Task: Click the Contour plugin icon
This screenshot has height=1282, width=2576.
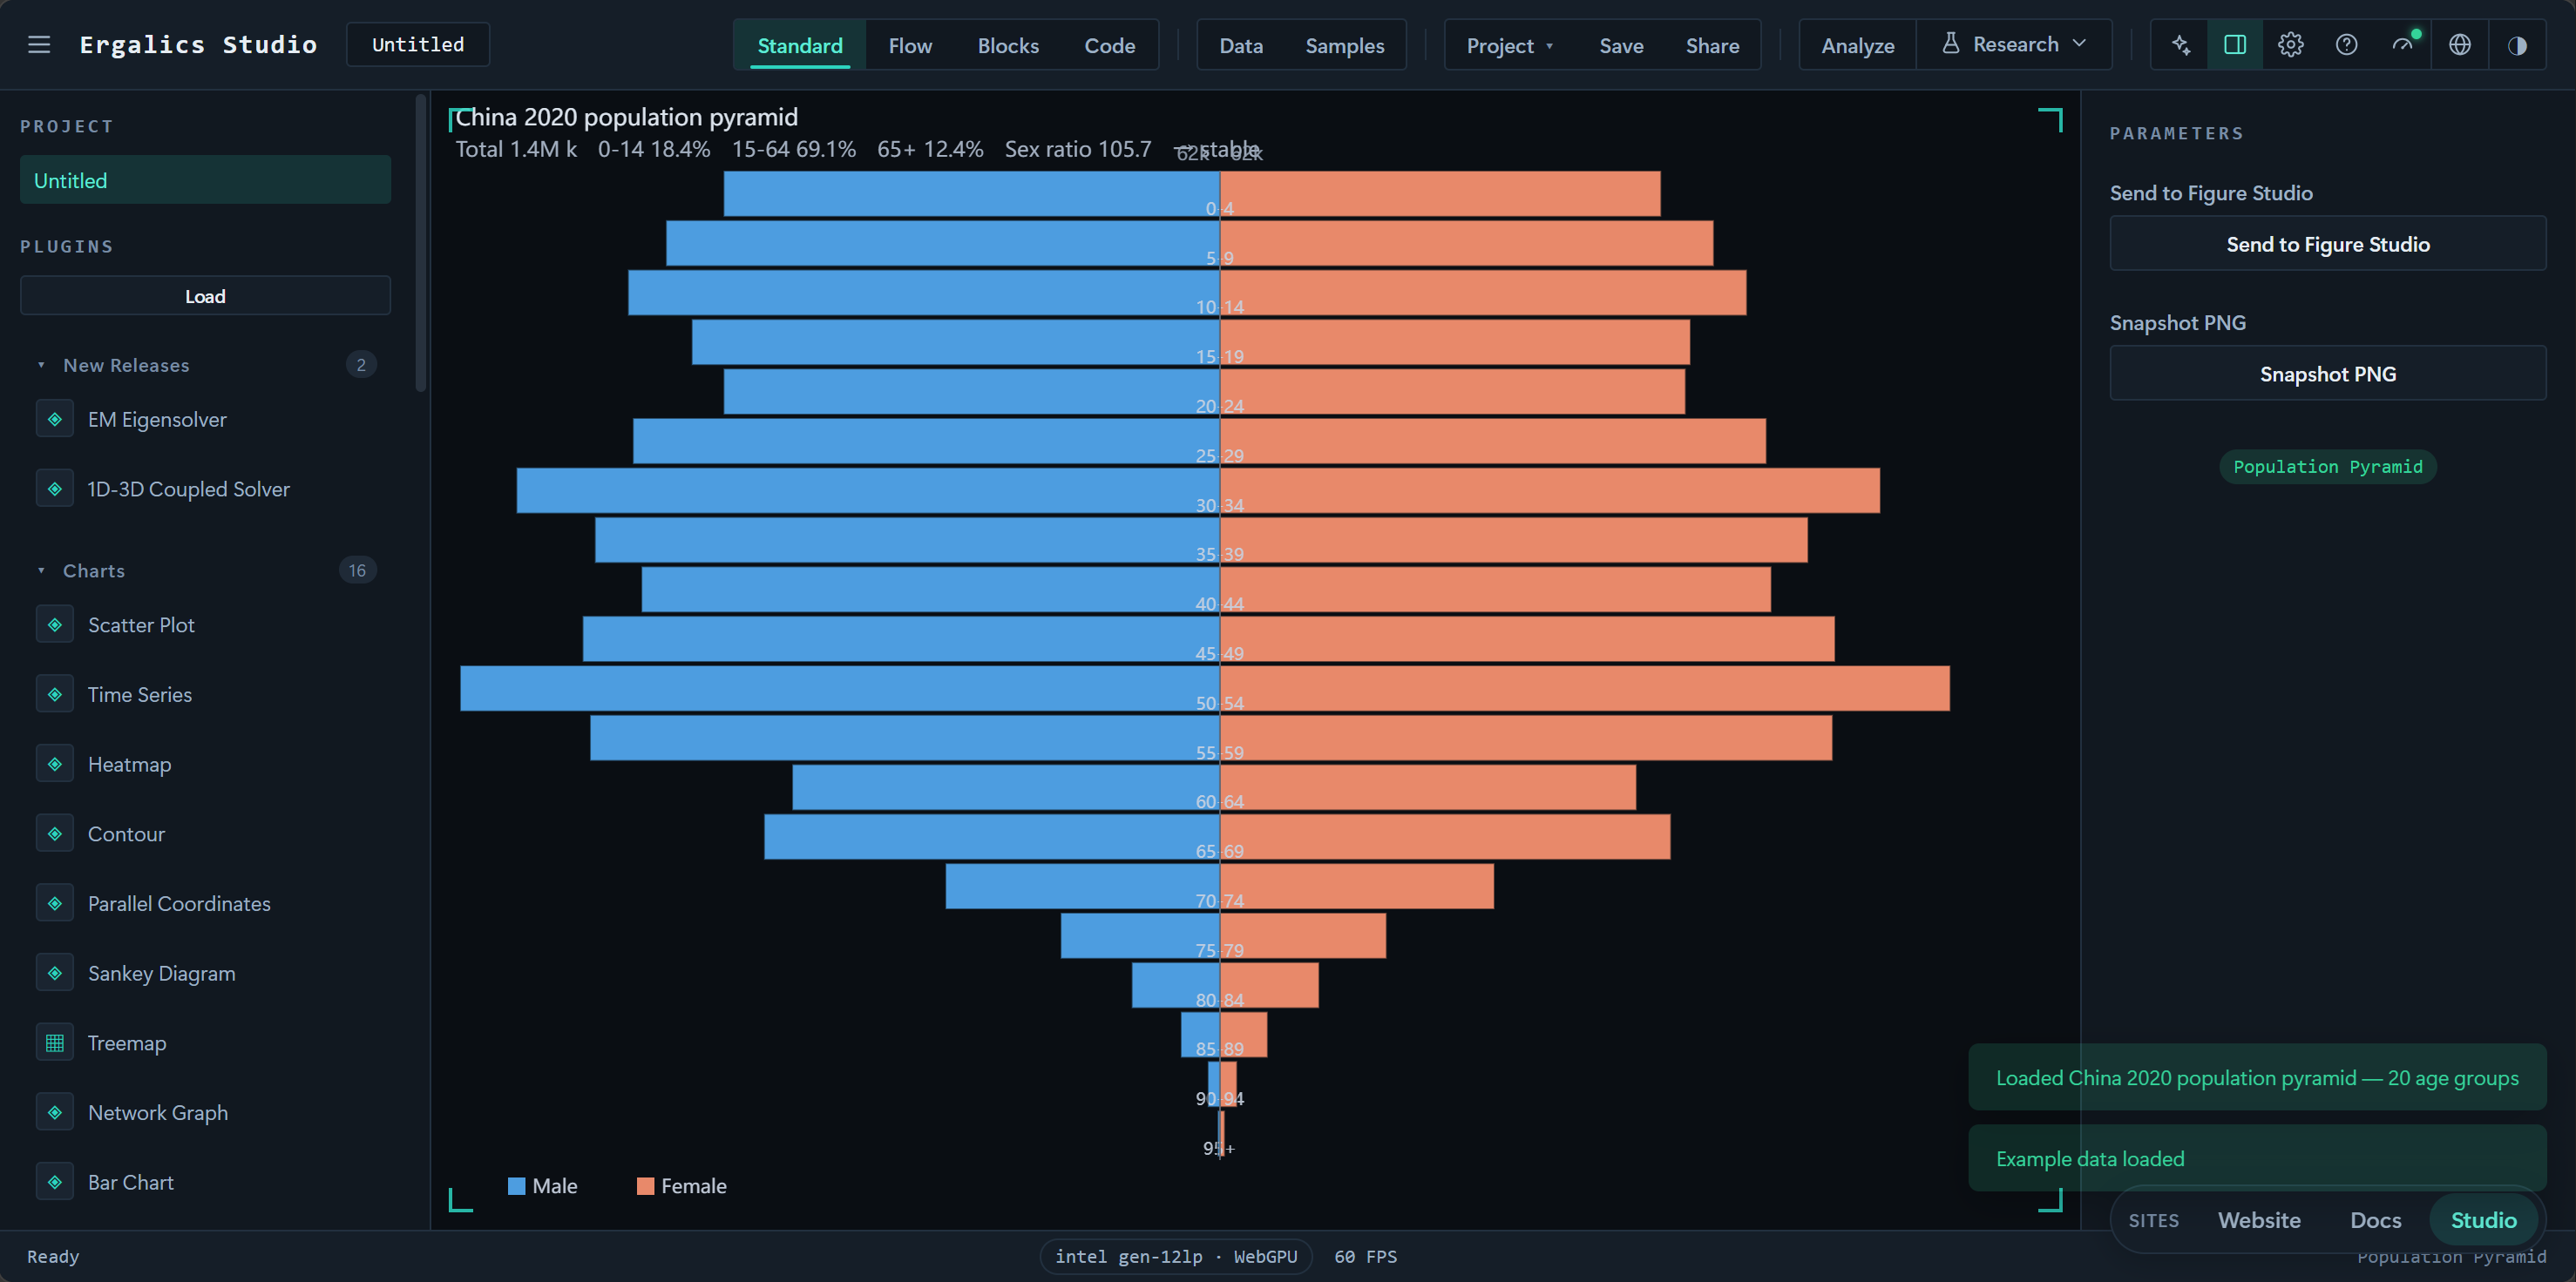Action: pyautogui.click(x=55, y=833)
